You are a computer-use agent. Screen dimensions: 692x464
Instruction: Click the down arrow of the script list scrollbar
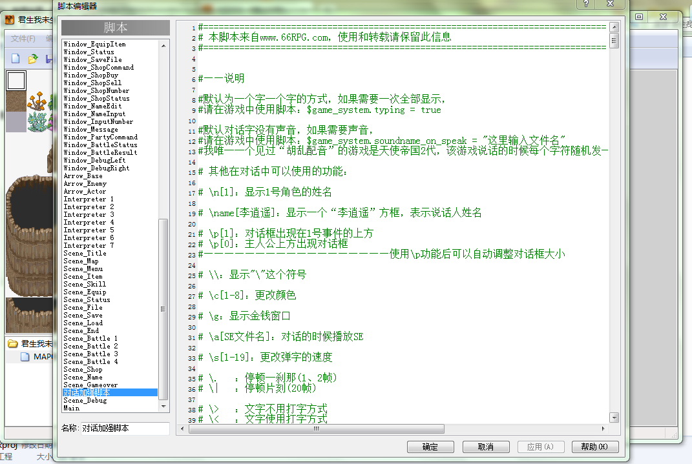click(163, 407)
